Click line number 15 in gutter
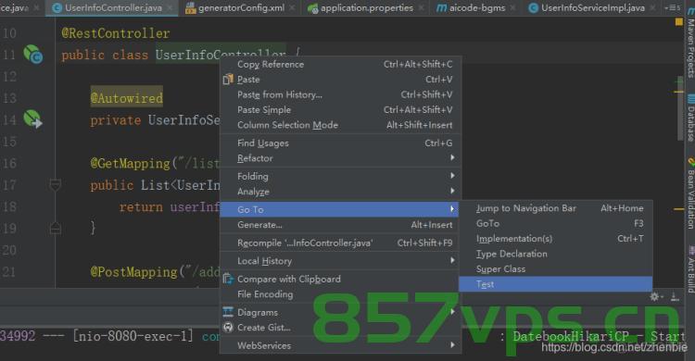695x361 pixels. (9, 142)
